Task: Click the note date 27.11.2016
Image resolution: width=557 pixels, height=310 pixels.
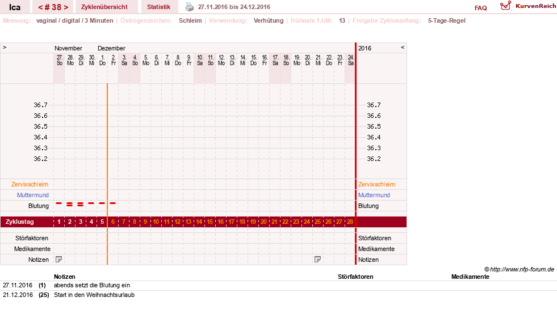Action: 18,285
